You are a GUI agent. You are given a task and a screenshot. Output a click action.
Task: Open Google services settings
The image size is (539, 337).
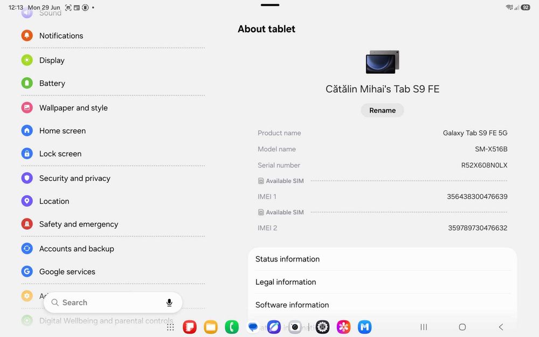(x=113, y=272)
